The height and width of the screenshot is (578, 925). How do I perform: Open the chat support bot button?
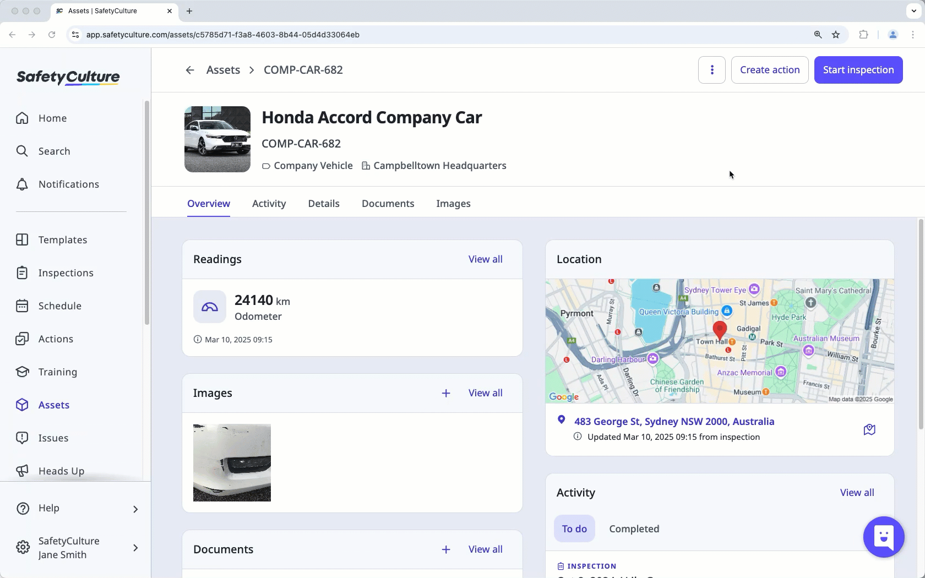point(884,537)
